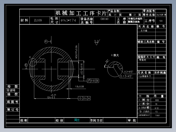The image size is (176, 132).
Task: Select the 设备名称及编号 label
Action: point(87,21)
